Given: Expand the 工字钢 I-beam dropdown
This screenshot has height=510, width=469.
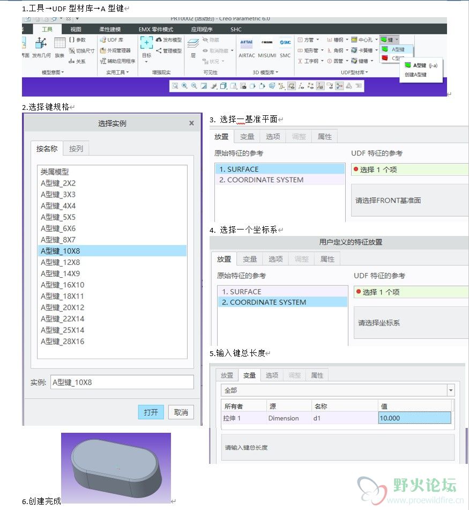Looking at the screenshot, I should (323, 61).
